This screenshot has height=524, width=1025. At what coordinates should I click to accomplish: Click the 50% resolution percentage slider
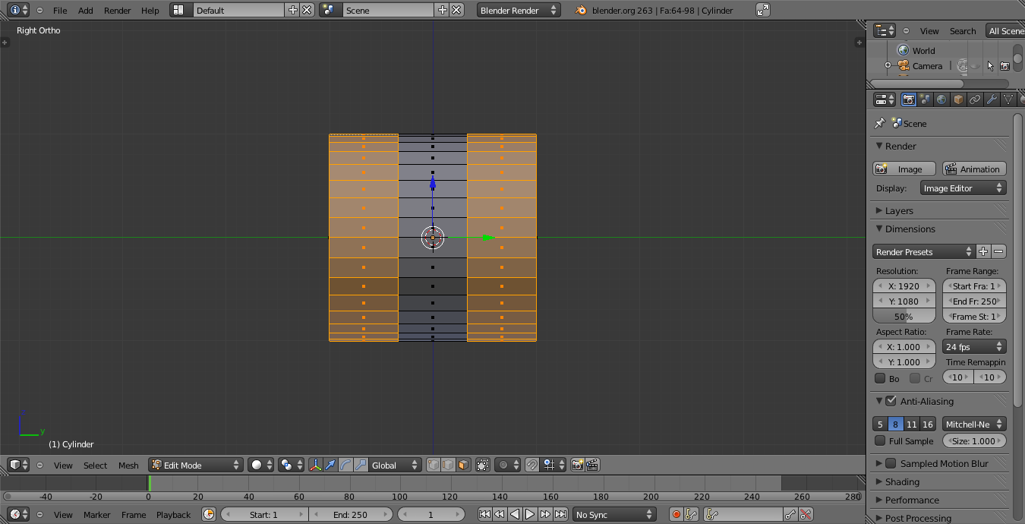(x=904, y=316)
